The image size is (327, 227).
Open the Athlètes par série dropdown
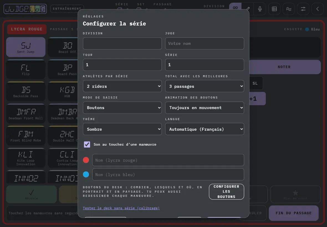click(122, 86)
